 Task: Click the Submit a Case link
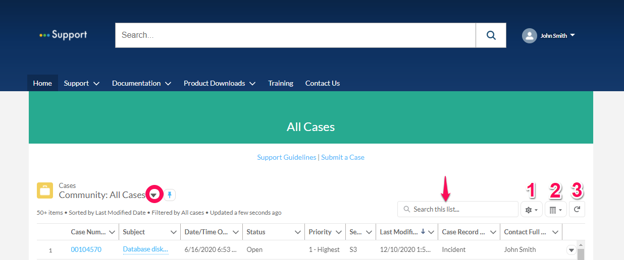point(343,157)
